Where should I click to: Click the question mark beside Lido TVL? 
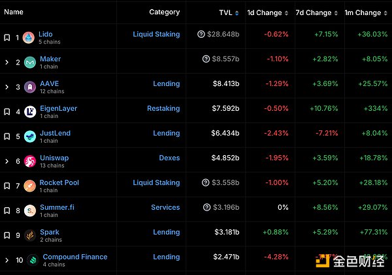click(x=201, y=34)
